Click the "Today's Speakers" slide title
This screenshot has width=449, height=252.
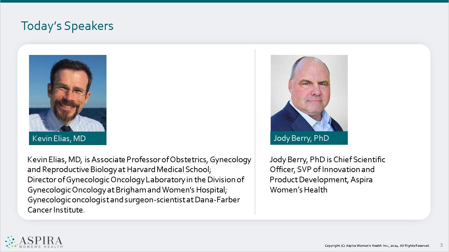click(67, 26)
